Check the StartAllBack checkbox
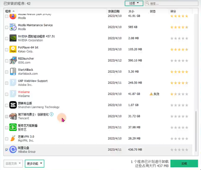201x170 pixels. (x=6, y=72)
